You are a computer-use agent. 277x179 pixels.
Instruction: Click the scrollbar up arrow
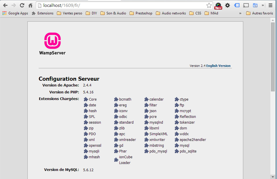tap(273, 20)
